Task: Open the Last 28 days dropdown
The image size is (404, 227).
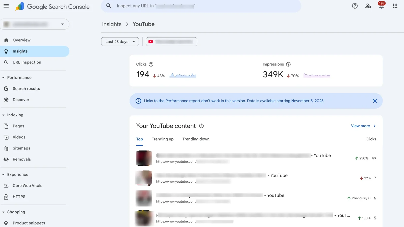Action: (x=120, y=42)
